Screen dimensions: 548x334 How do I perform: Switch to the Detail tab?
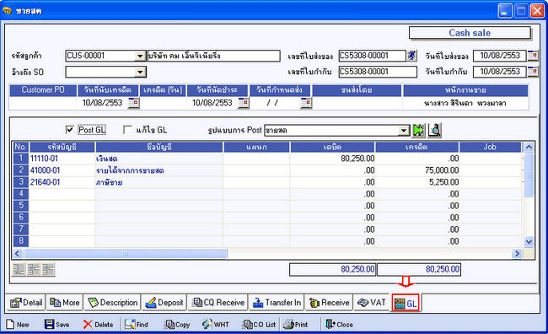click(x=26, y=303)
